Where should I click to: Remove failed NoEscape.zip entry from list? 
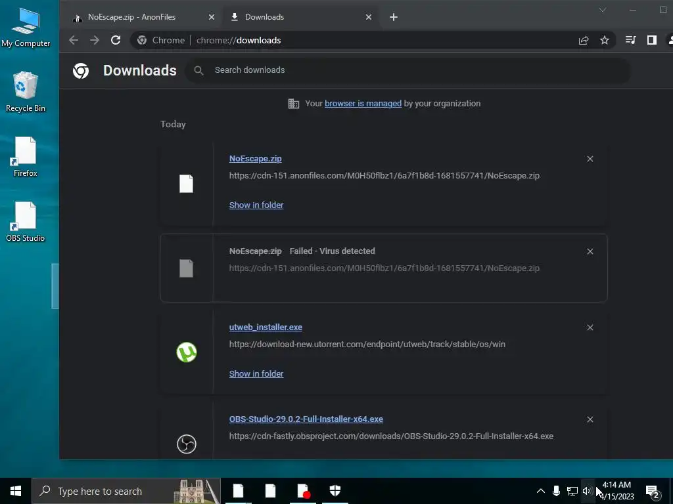click(590, 251)
